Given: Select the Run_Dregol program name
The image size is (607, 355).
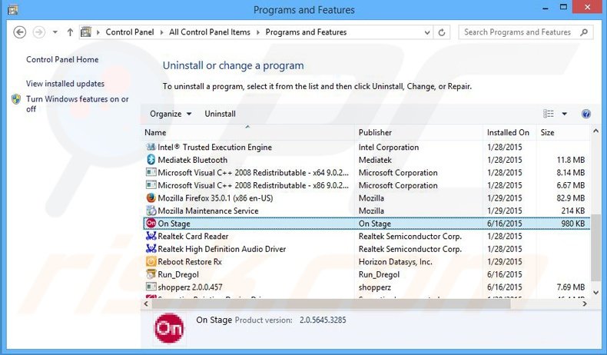Looking at the screenshot, I should tap(178, 274).
